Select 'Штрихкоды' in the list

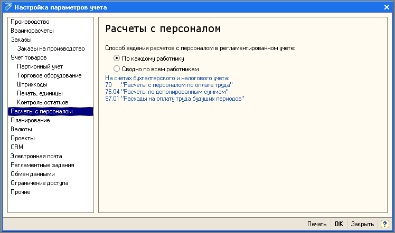tap(32, 84)
